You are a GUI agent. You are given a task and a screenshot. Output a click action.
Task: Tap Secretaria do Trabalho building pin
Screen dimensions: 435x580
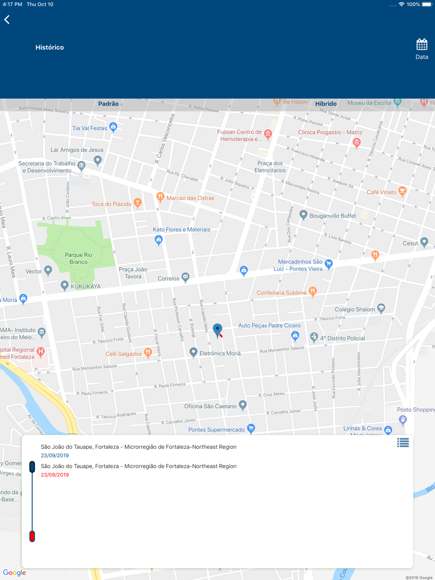[x=81, y=166]
